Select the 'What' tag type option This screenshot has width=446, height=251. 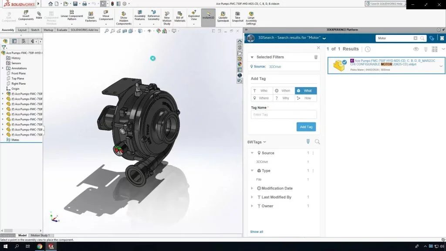pyautogui.click(x=306, y=91)
